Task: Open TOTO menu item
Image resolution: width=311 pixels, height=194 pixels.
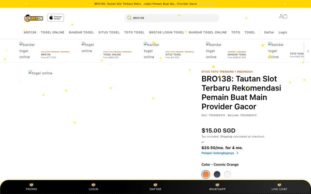Action: (x=236, y=32)
